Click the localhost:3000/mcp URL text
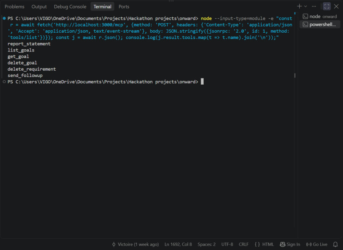Image resolution: width=343 pixels, height=250 pixels. pyautogui.click(x=90, y=25)
